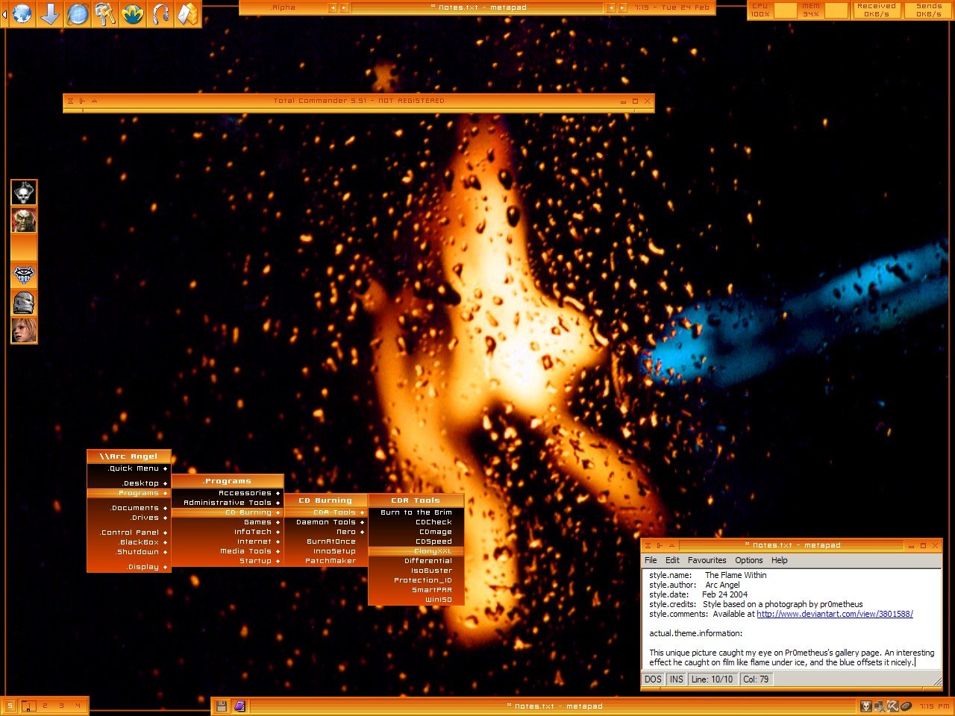Click the Notes.txt metapad taskbar entry
Image resolution: width=955 pixels, height=716 pixels.
554,706
